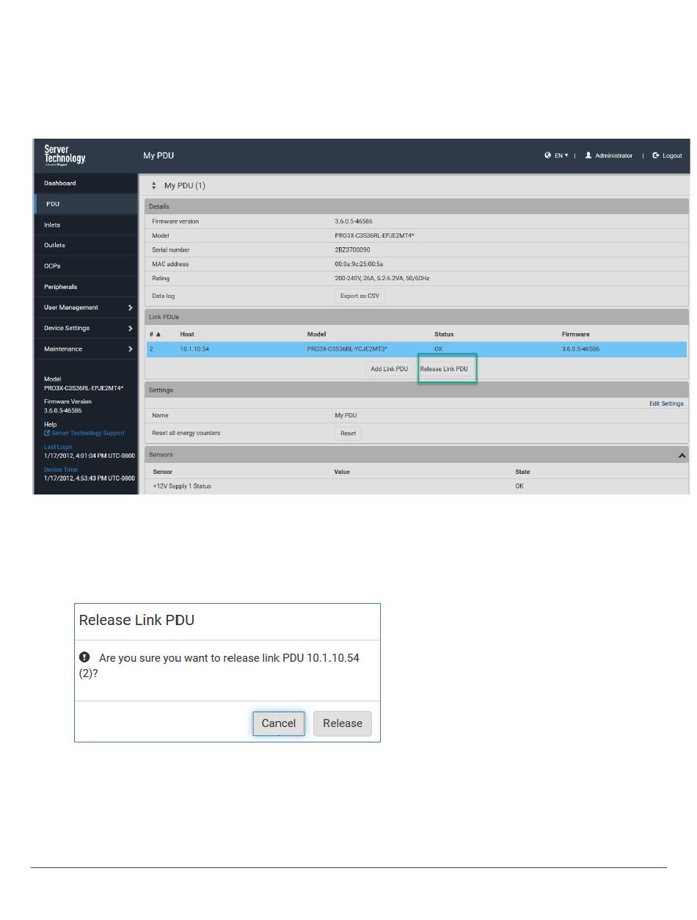
Task: Click the Last Login label
Action: [x=58, y=447]
